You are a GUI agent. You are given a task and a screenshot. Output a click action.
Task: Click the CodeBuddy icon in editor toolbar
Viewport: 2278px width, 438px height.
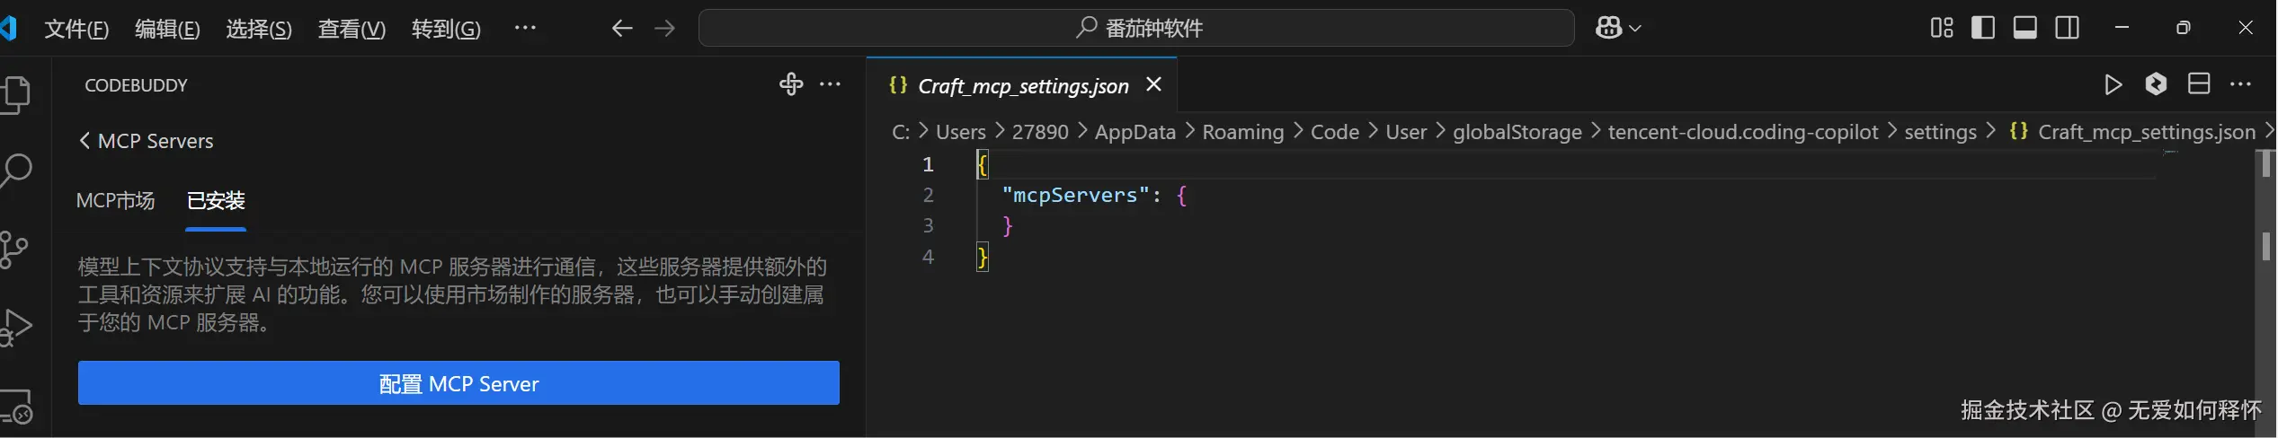[x=2156, y=84]
